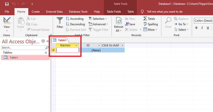The image size is (213, 112).
Task: Toggle Italic formatting
Action: [202, 28]
